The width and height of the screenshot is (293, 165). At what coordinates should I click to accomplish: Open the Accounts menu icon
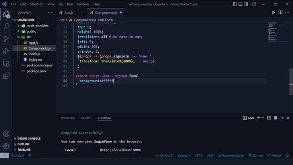(x=6, y=133)
